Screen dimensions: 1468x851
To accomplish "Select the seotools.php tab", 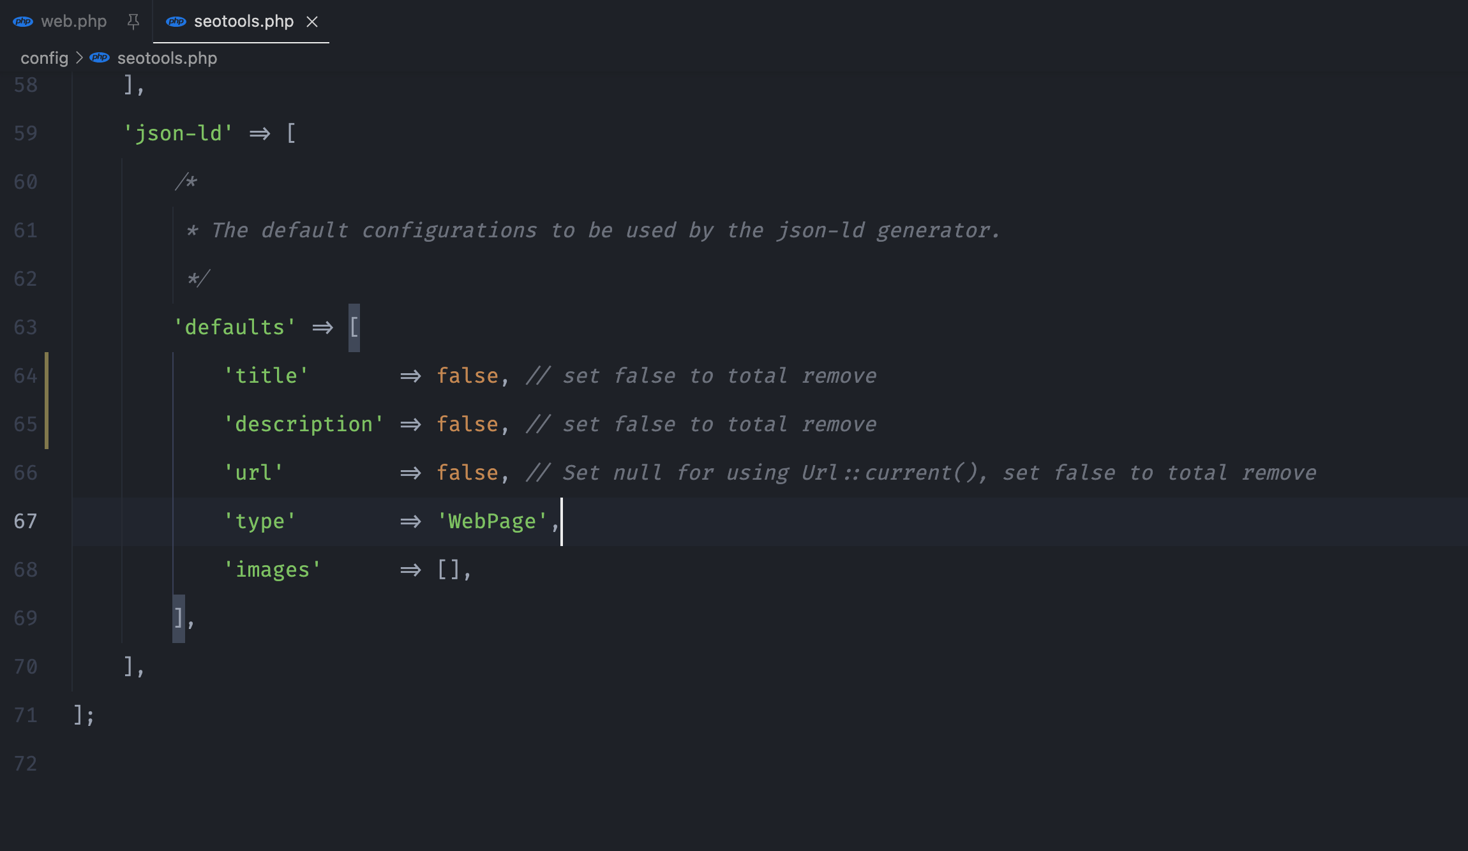I will 243,20.
